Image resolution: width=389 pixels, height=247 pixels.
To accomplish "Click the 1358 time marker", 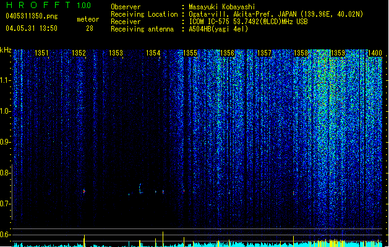I will 301,53.
